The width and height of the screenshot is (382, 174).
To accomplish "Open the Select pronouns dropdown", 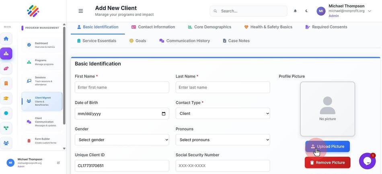I will pyautogui.click(x=223, y=140).
